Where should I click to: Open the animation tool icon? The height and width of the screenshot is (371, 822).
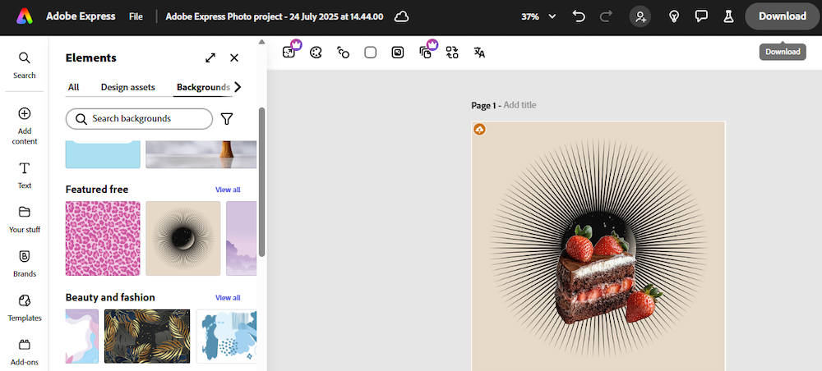coord(343,53)
